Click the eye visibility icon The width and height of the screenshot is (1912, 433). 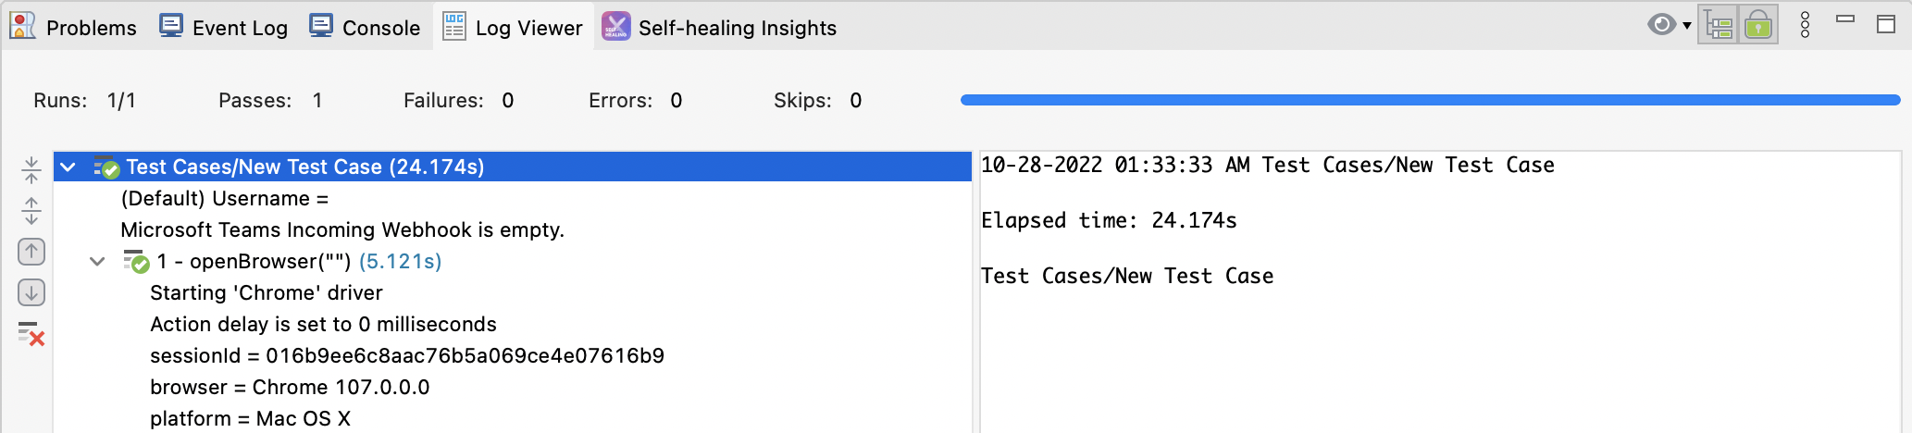pos(1661,25)
